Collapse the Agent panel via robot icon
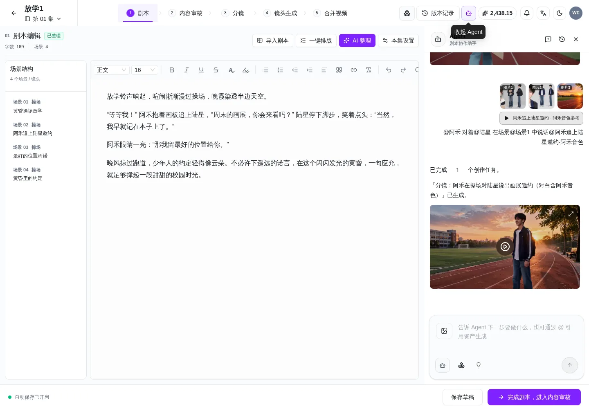 click(469, 13)
